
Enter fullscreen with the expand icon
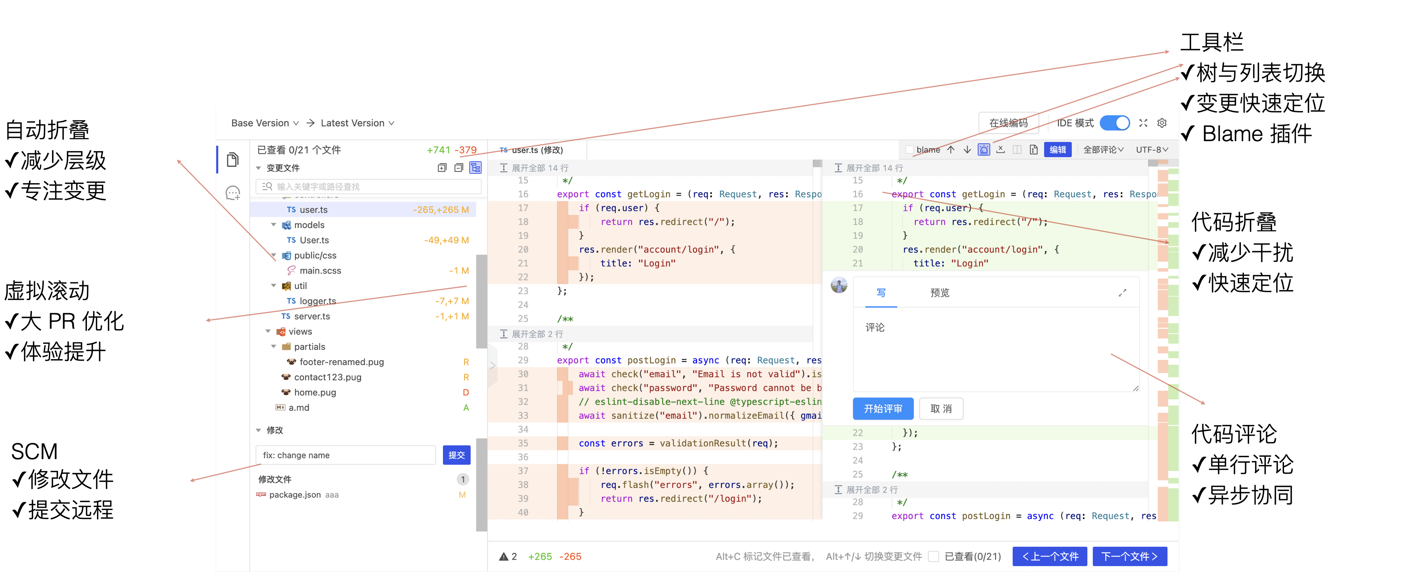pos(1143,123)
